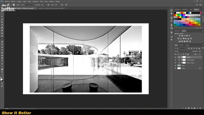Viewport: 204px width, 115px height.
Task: Pick the red swatch in Muestras
Action: pyautogui.click(x=175, y=15)
